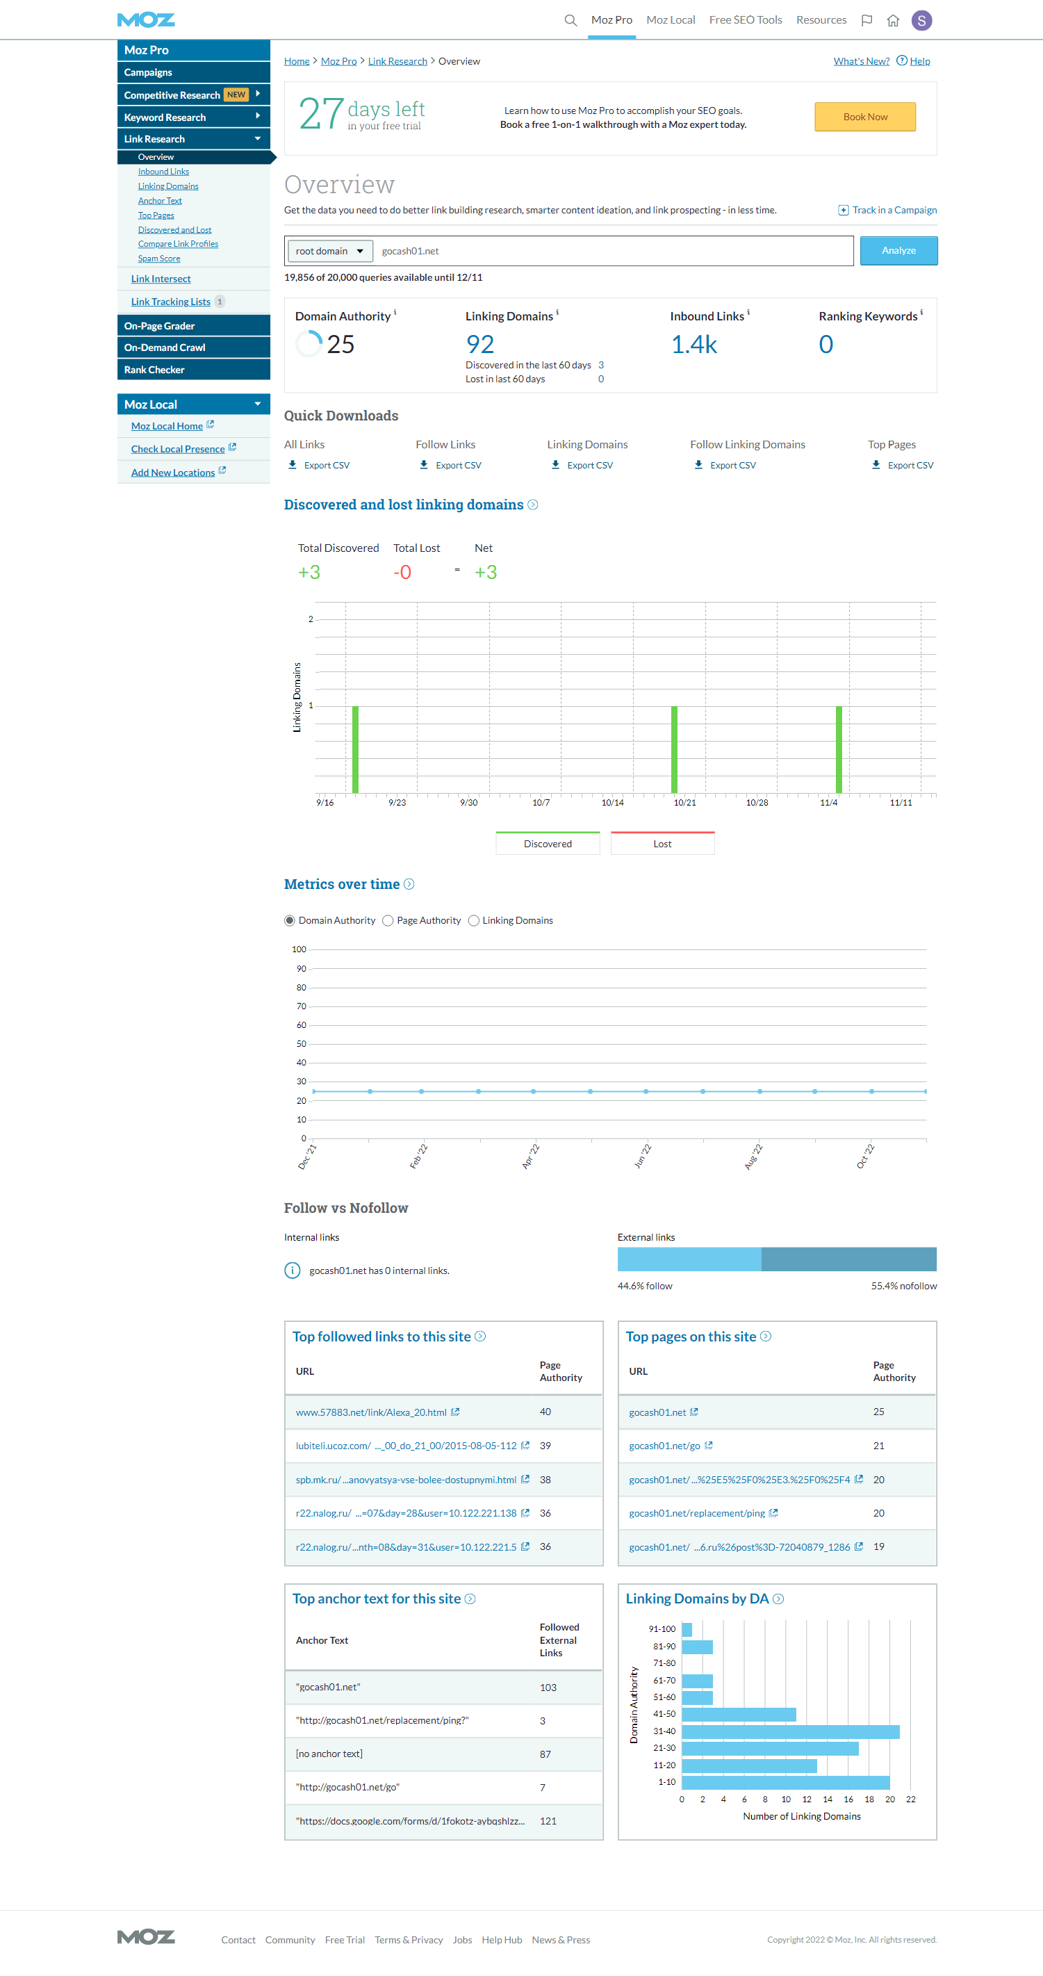Click the plus icon beside Track in a Campaign

(843, 210)
